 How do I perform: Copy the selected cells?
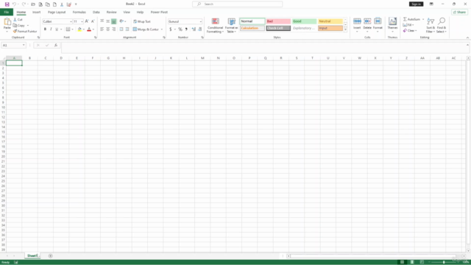(x=19, y=26)
